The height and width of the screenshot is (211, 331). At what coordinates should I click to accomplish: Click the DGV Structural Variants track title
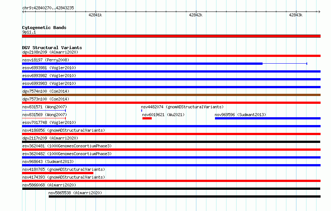click(52, 48)
